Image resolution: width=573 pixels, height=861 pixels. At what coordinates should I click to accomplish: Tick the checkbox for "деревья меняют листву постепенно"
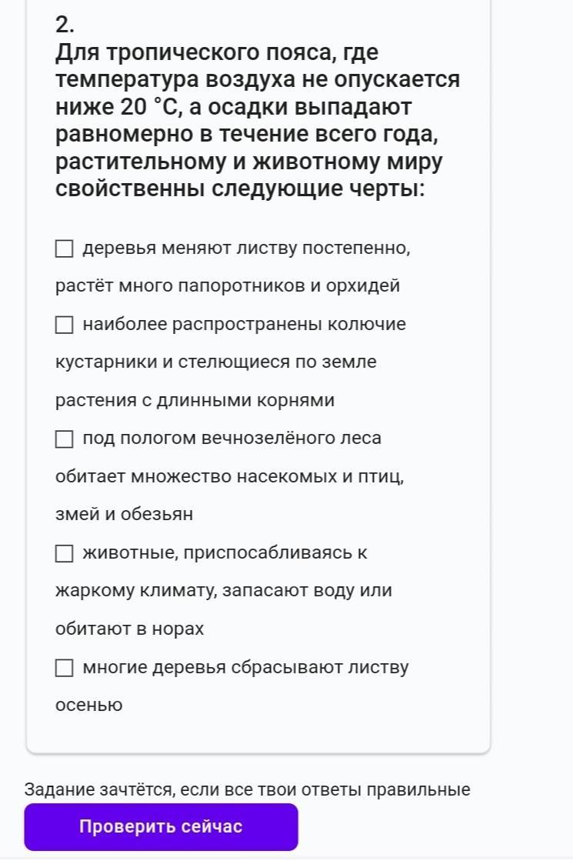65,249
